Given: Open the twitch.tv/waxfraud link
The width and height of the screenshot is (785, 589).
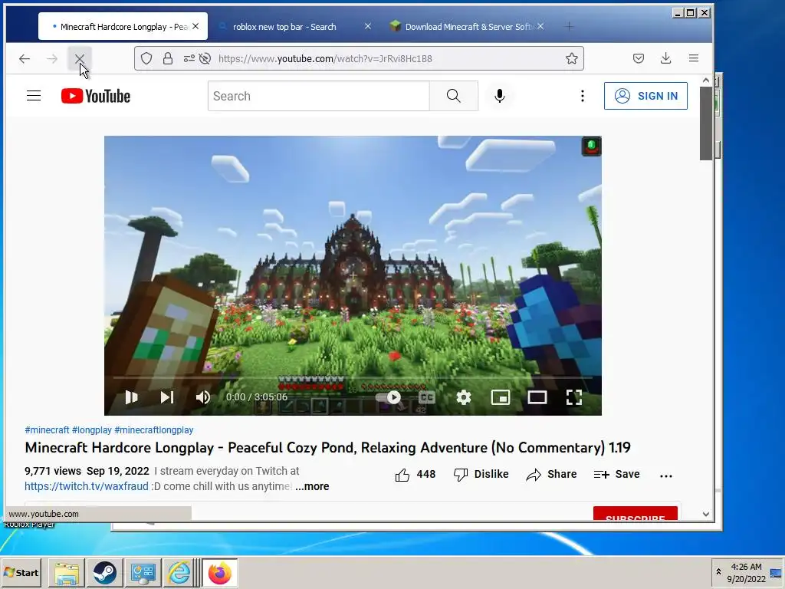Looking at the screenshot, I should coord(86,486).
